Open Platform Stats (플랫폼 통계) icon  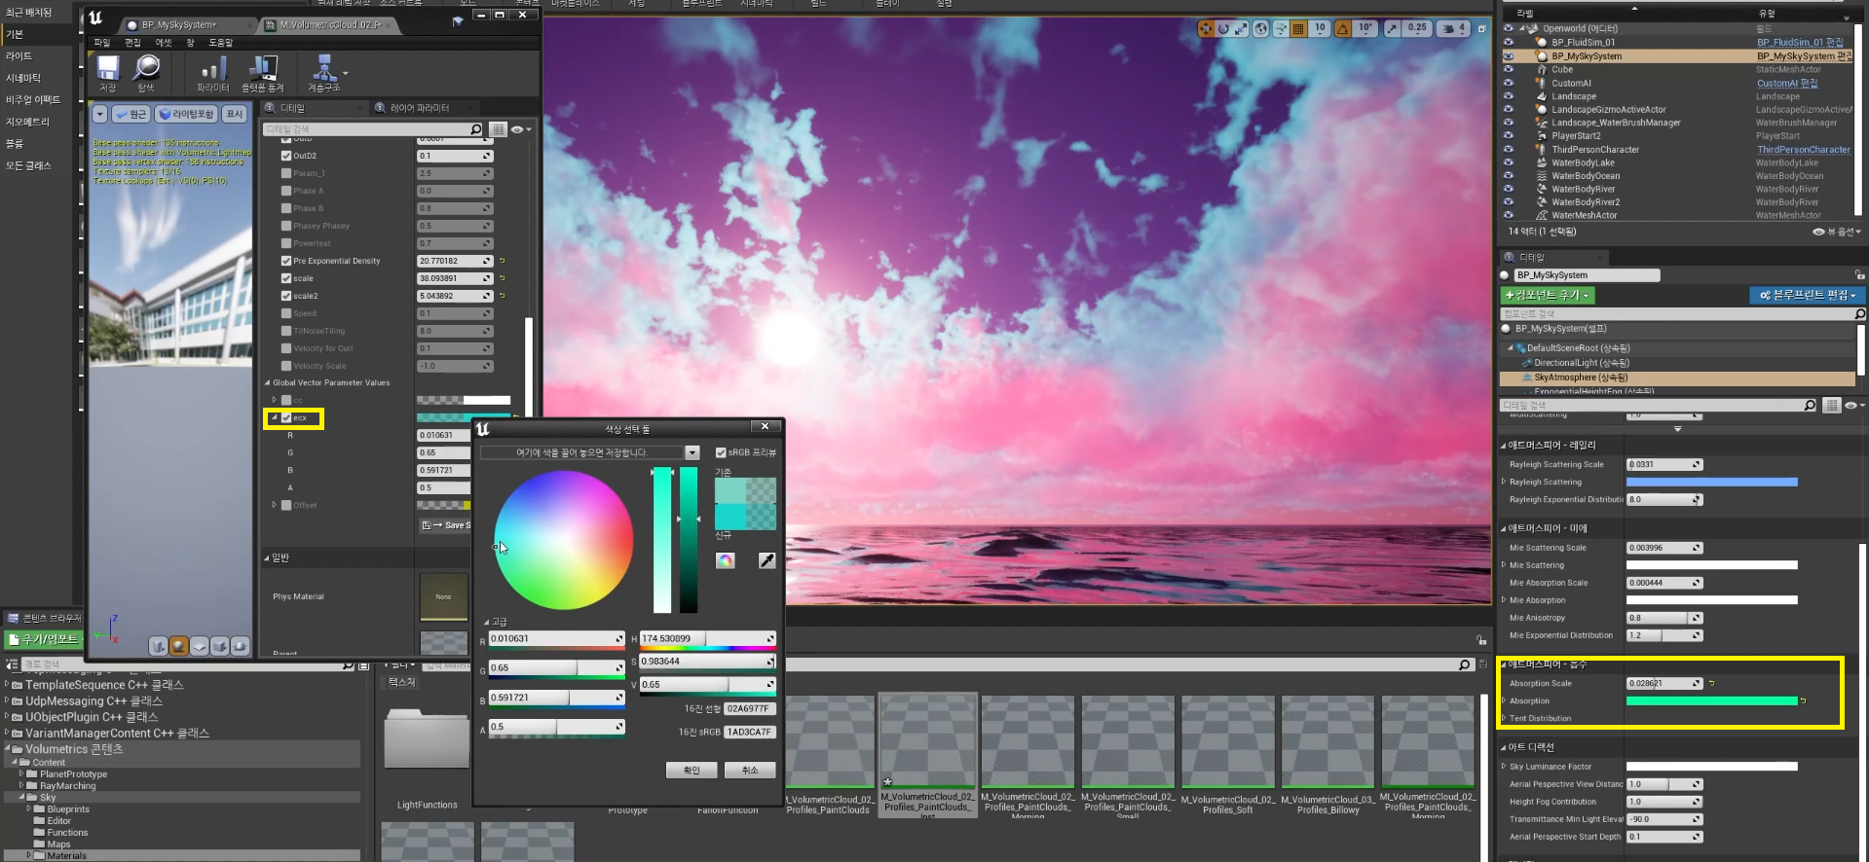tap(262, 69)
